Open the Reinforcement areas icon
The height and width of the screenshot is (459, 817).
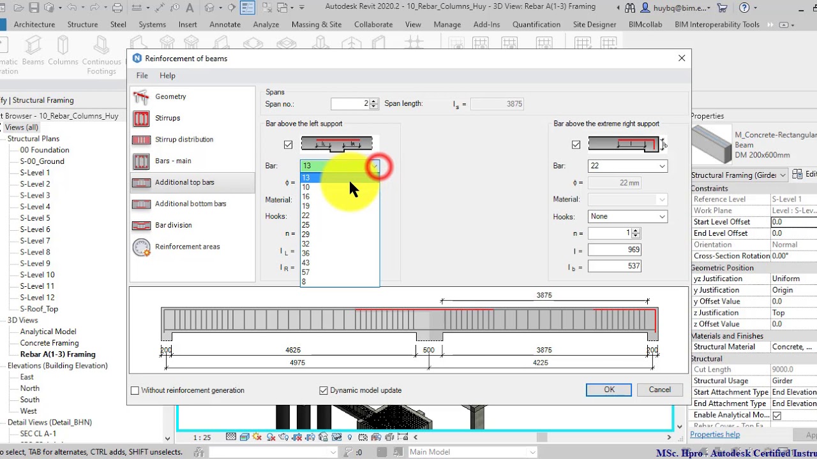pyautogui.click(x=141, y=247)
